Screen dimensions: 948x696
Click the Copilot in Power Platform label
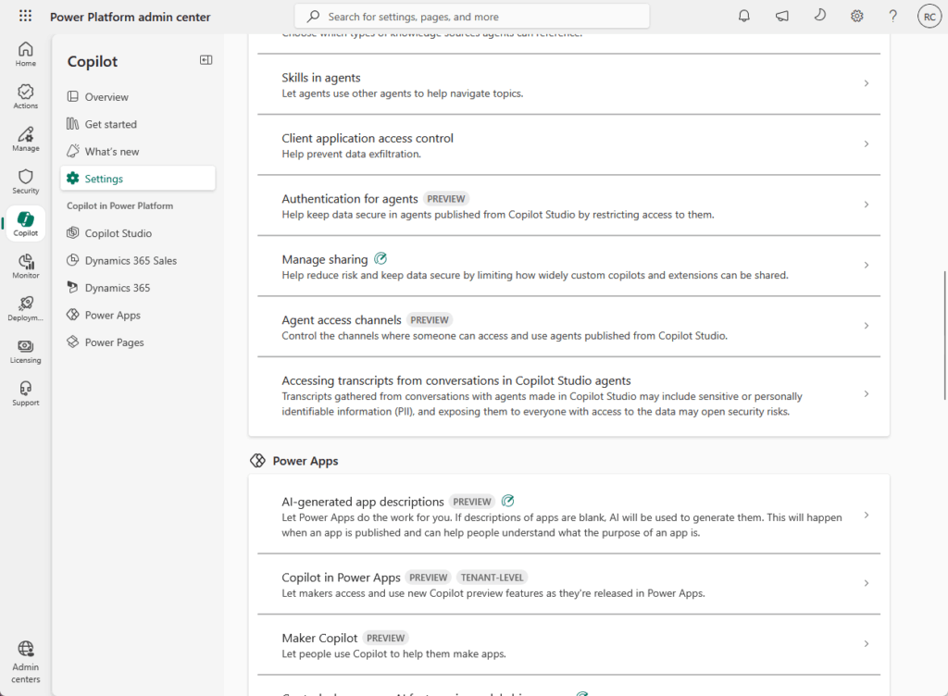[119, 206]
